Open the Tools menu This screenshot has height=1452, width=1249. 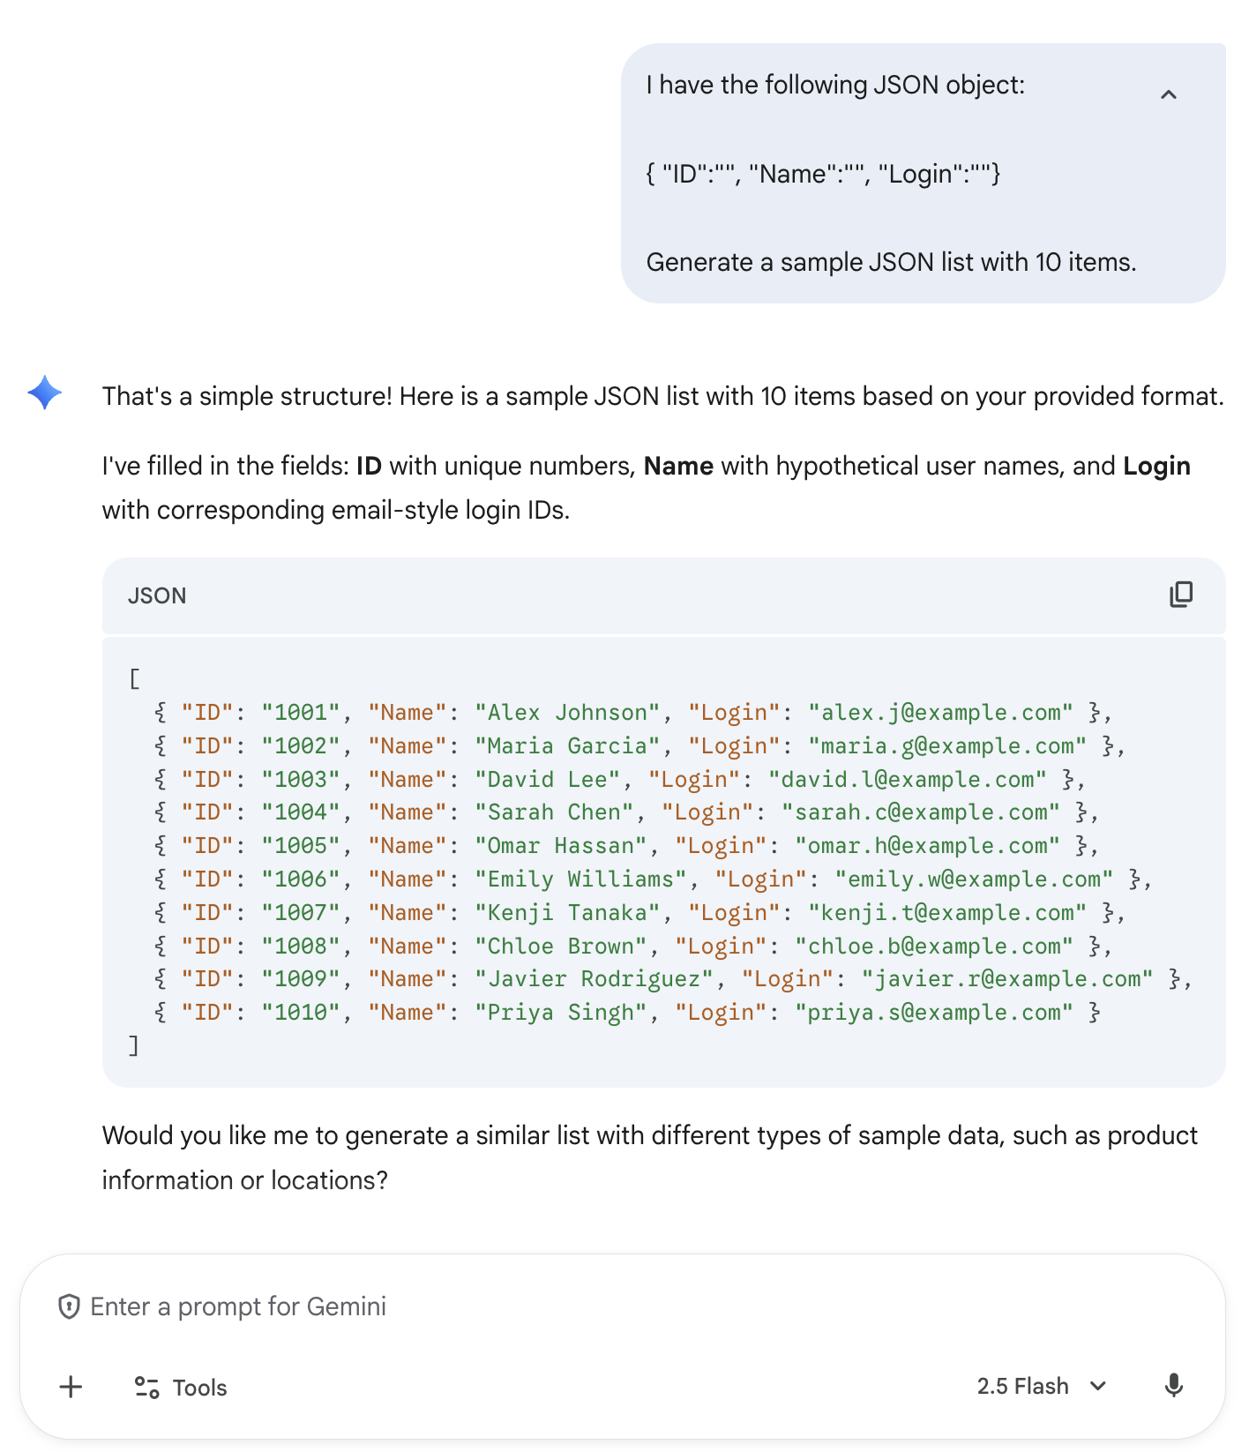pyautogui.click(x=182, y=1388)
